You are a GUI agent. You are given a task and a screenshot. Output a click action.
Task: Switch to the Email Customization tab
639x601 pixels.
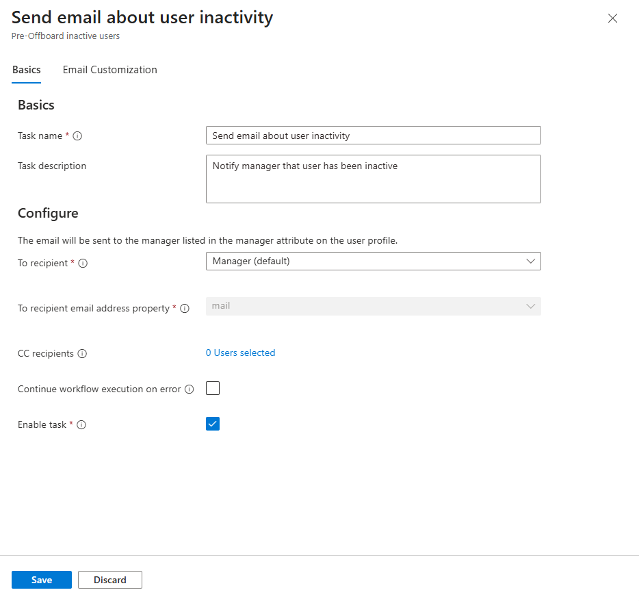point(109,69)
